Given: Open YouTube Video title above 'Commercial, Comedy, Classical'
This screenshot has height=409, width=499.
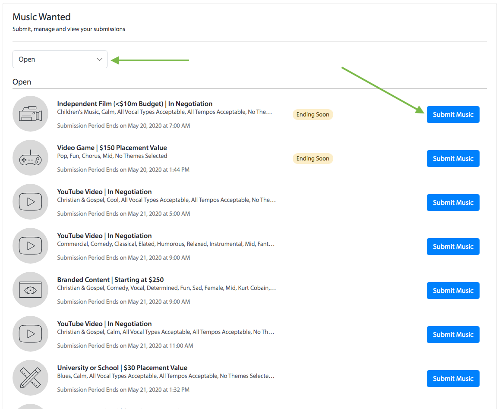Looking at the screenshot, I should [x=104, y=236].
